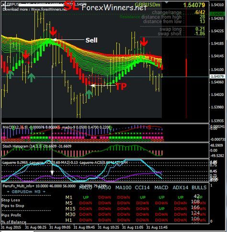Click the 'GBPUSDm' symbol name in the info panel
The width and height of the screenshot is (227, 232).
[x=148, y=5]
